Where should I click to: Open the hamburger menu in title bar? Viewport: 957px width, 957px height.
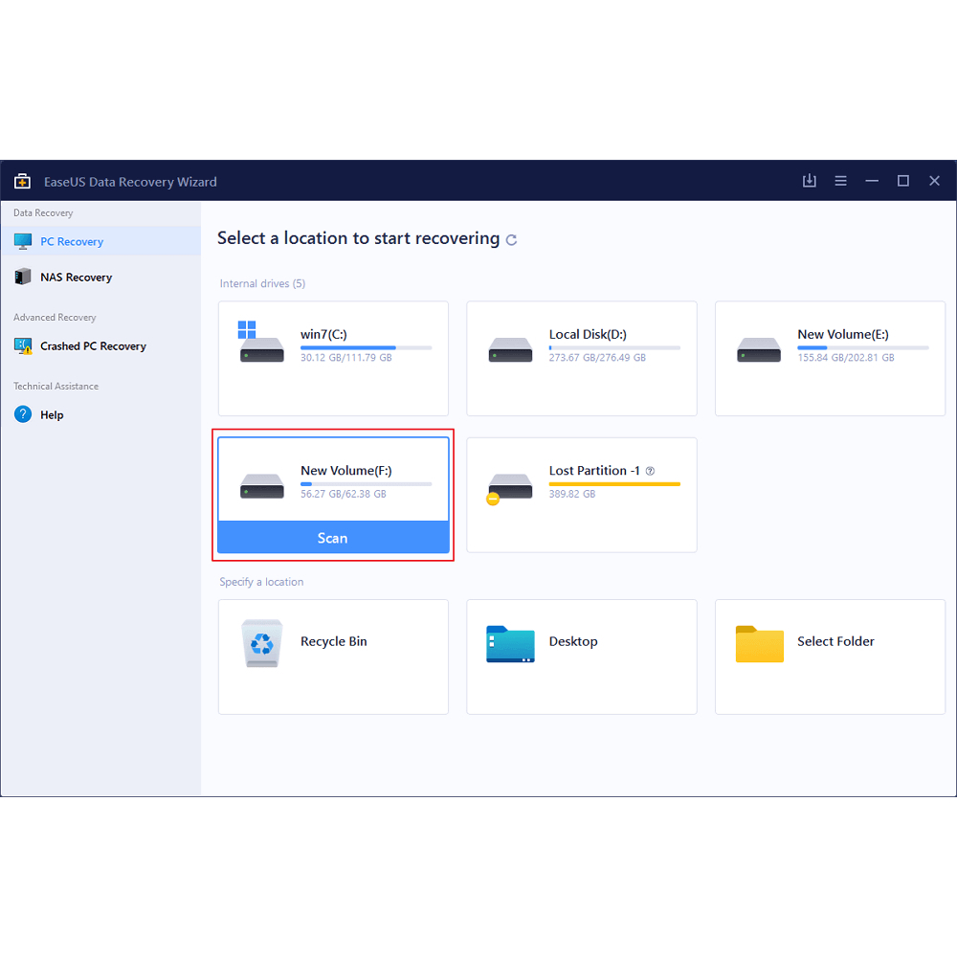840,181
